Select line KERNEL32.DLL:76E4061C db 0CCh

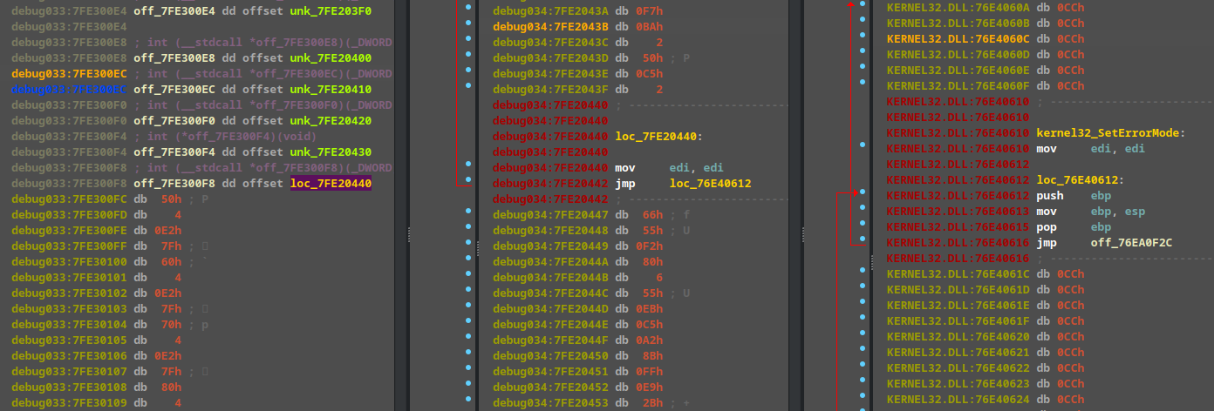[x=986, y=274]
